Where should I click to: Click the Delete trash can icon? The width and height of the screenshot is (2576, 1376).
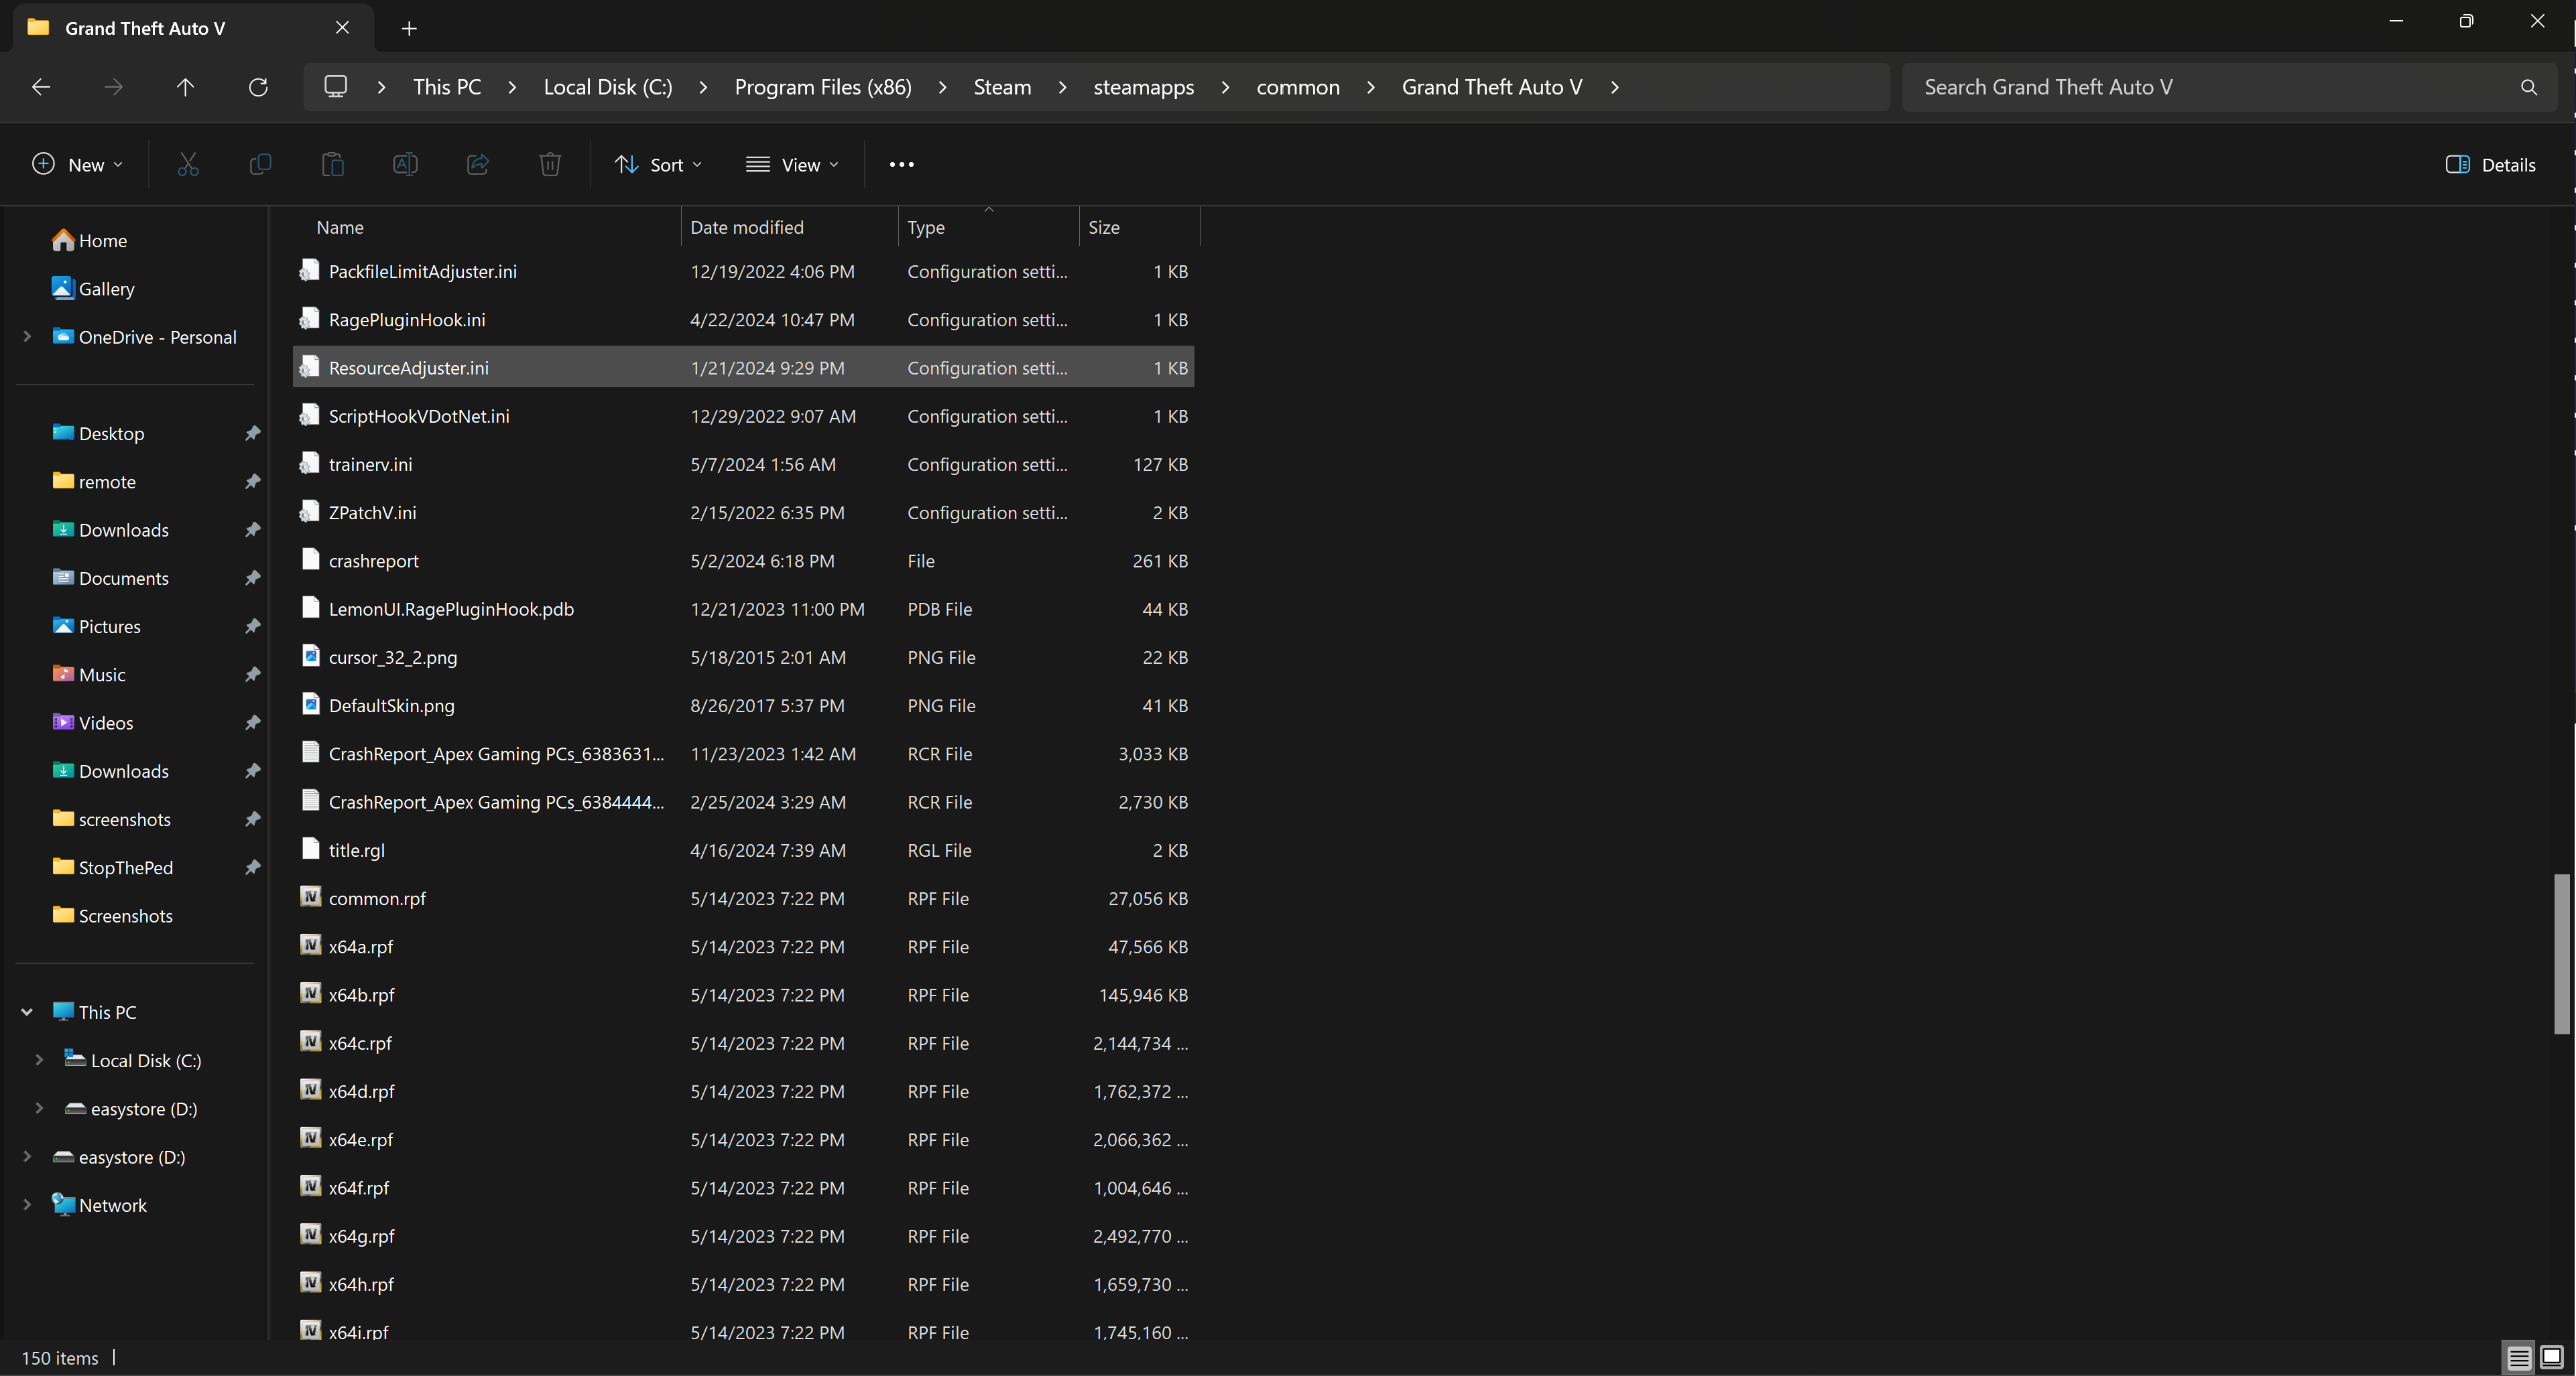pos(550,165)
